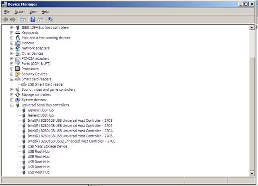Open the Action menu
The width and height of the screenshot is (258, 186).
pos(19,12)
